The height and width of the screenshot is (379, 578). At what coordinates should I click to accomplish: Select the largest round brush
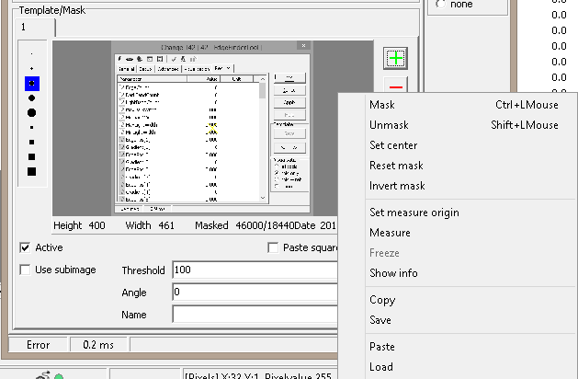pos(31,112)
